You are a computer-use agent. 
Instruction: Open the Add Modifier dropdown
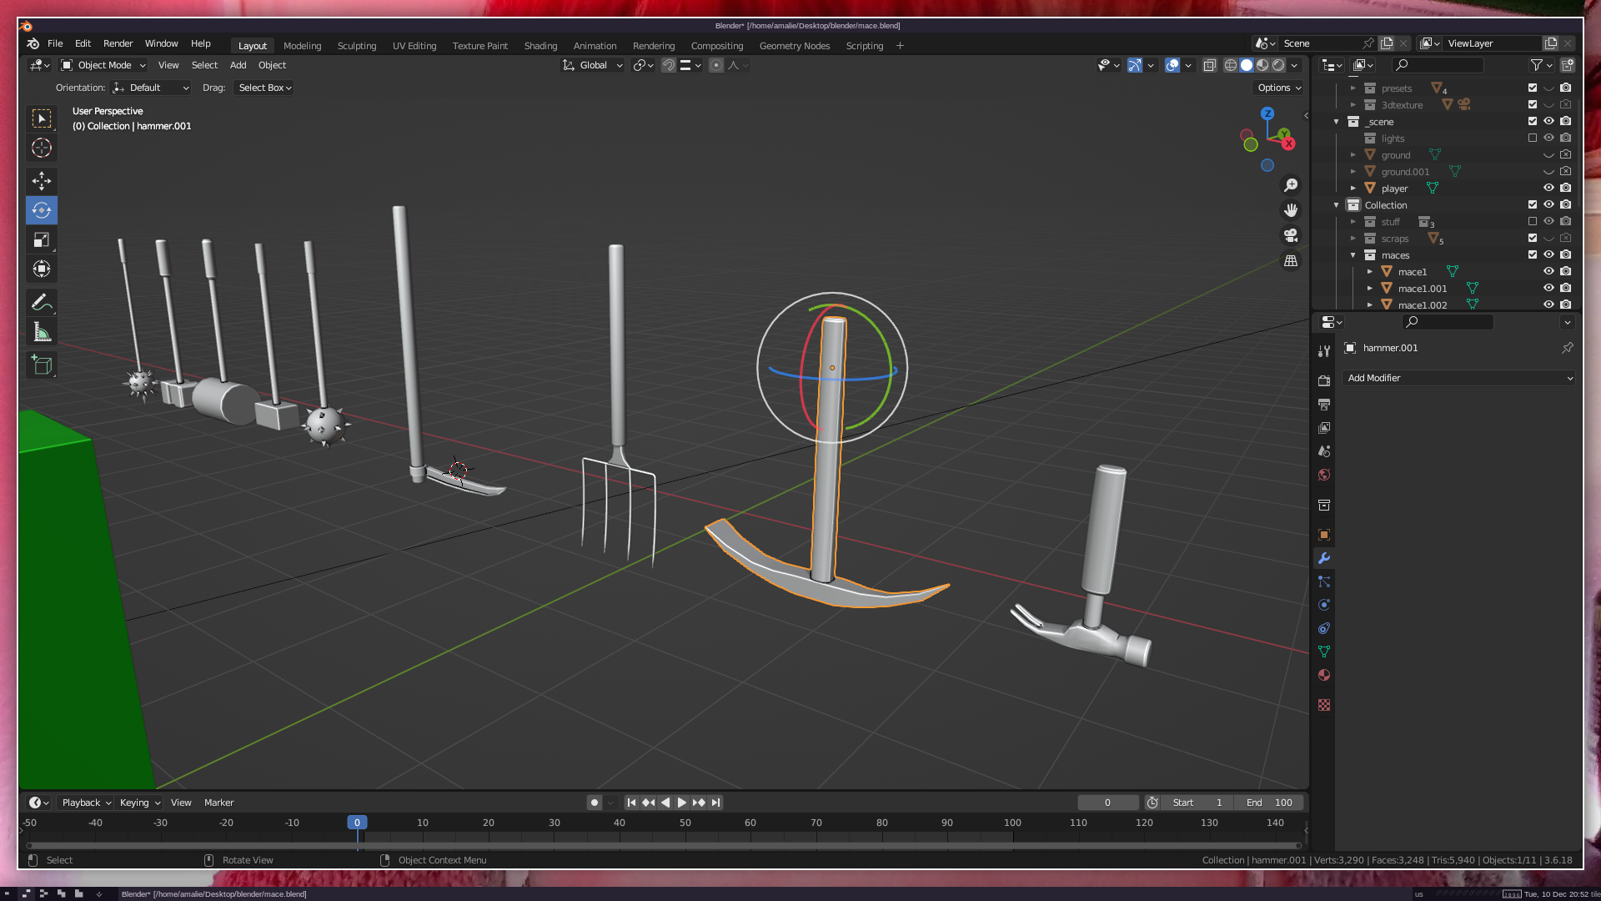pos(1459,378)
